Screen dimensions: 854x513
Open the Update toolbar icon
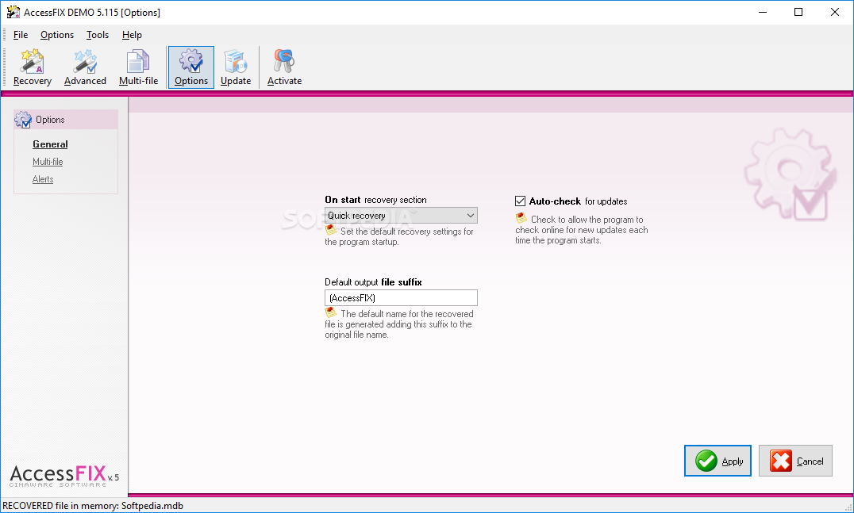[x=236, y=67]
